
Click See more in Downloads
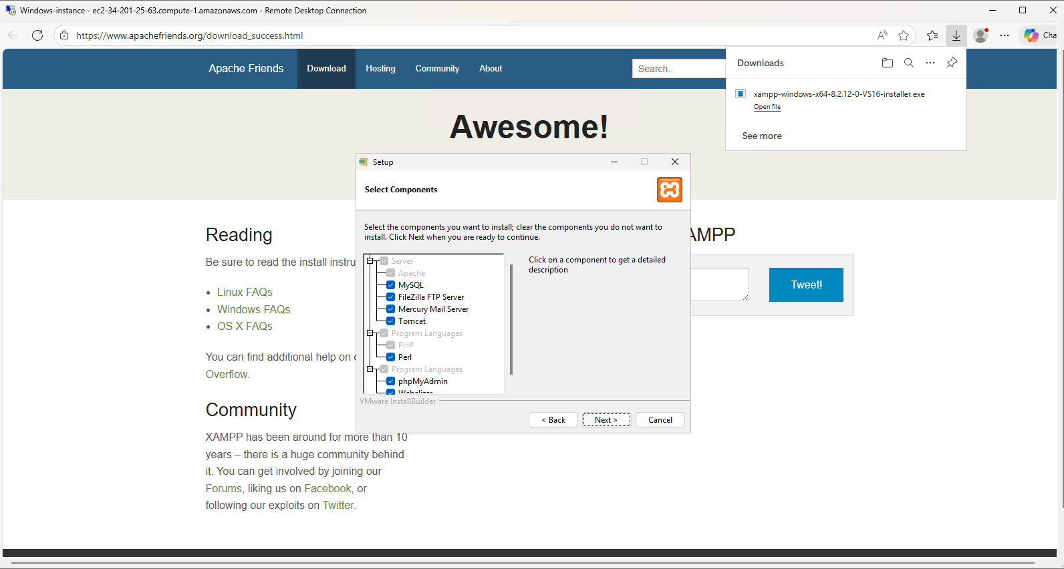[x=762, y=136]
